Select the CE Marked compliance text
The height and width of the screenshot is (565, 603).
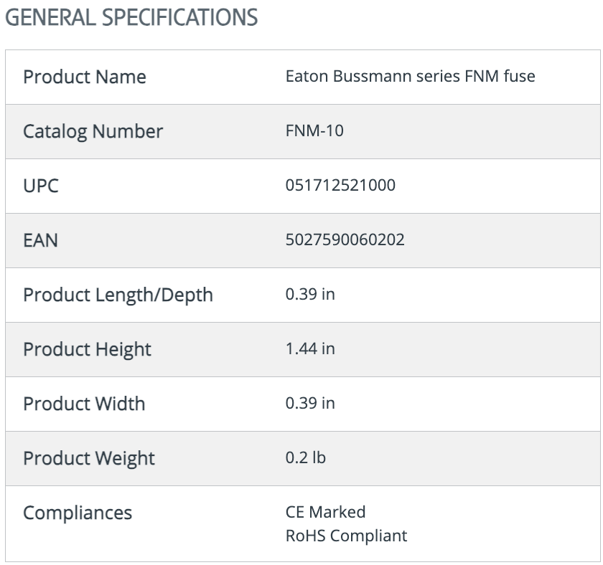[x=326, y=513]
